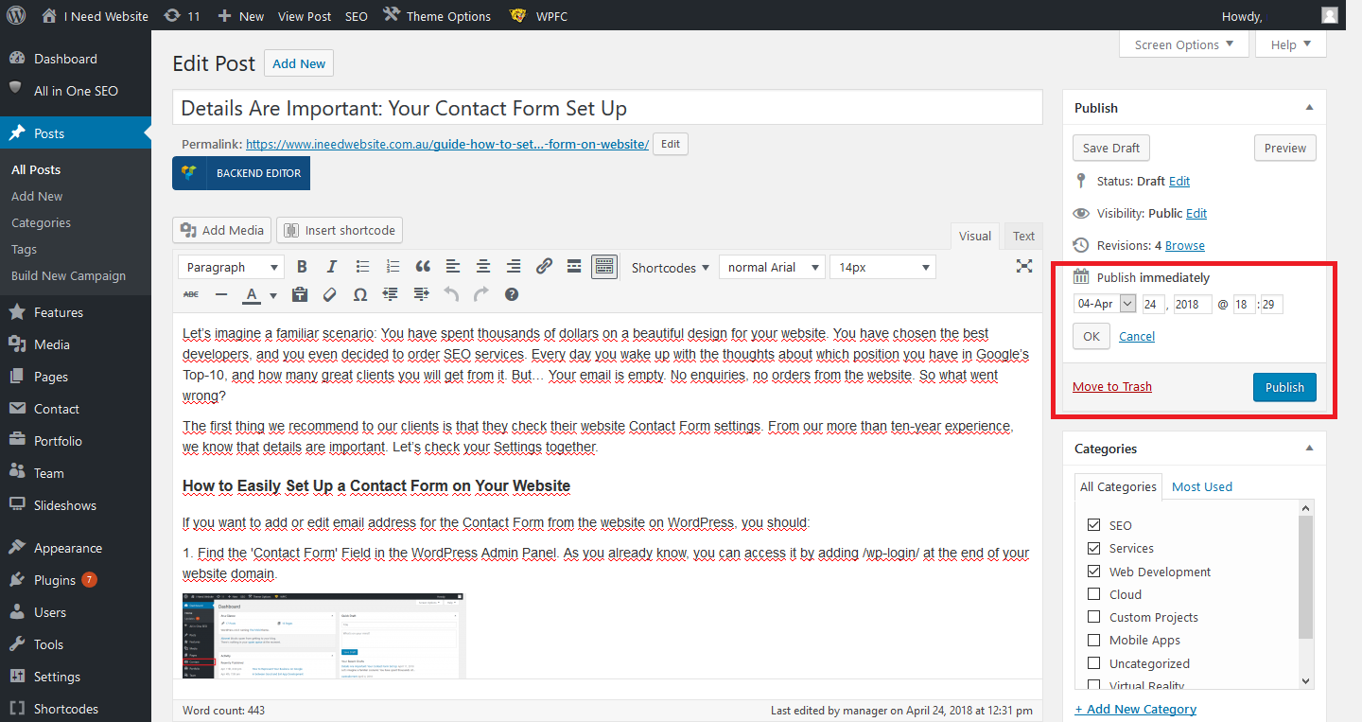Screen dimensions: 1362x722
Task: Open the text color picker arrow
Action: (273, 295)
